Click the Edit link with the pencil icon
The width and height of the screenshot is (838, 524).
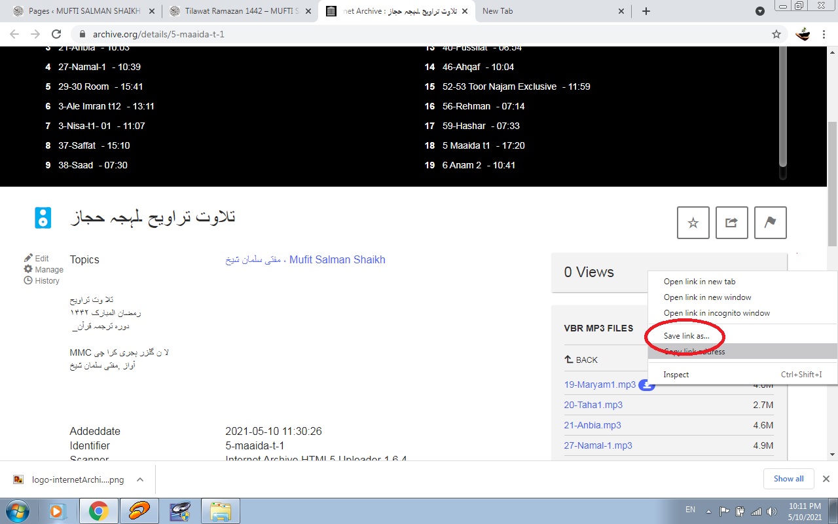point(42,259)
